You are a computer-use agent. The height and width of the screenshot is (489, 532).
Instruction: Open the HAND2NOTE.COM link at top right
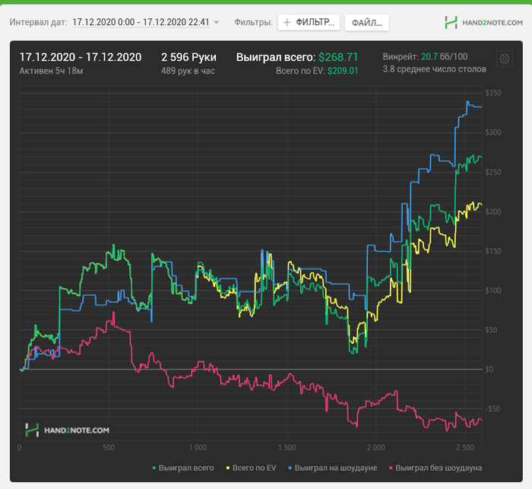pyautogui.click(x=492, y=23)
